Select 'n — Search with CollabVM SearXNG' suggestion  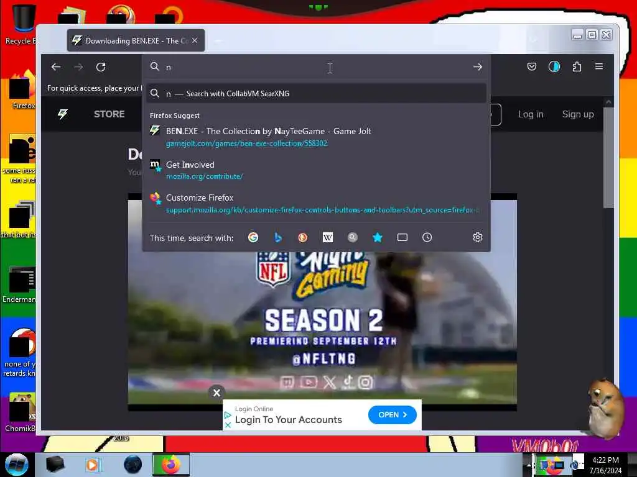pos(317,94)
